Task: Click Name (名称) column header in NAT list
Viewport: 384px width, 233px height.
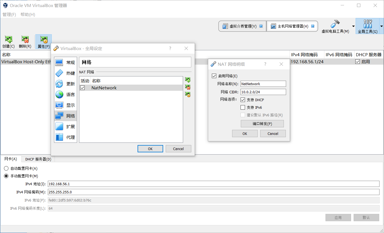Action: coord(96,81)
